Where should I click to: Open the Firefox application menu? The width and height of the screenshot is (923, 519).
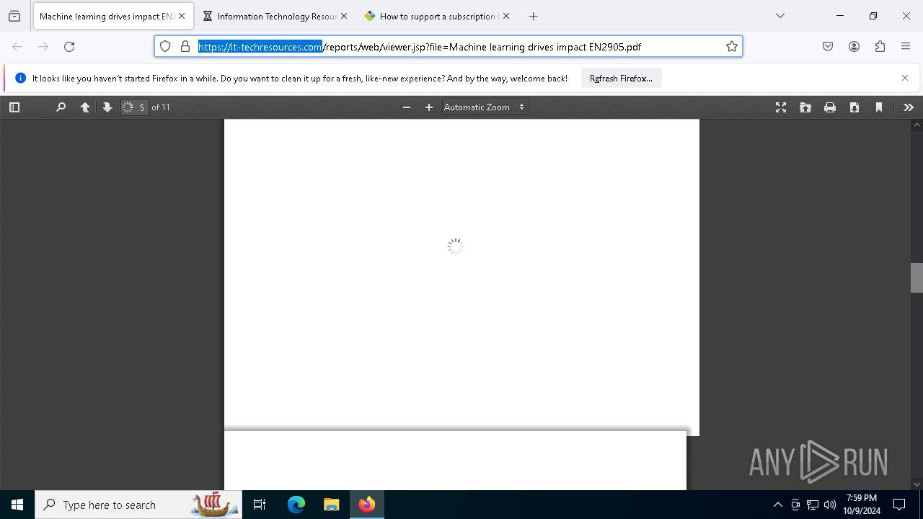coord(906,47)
